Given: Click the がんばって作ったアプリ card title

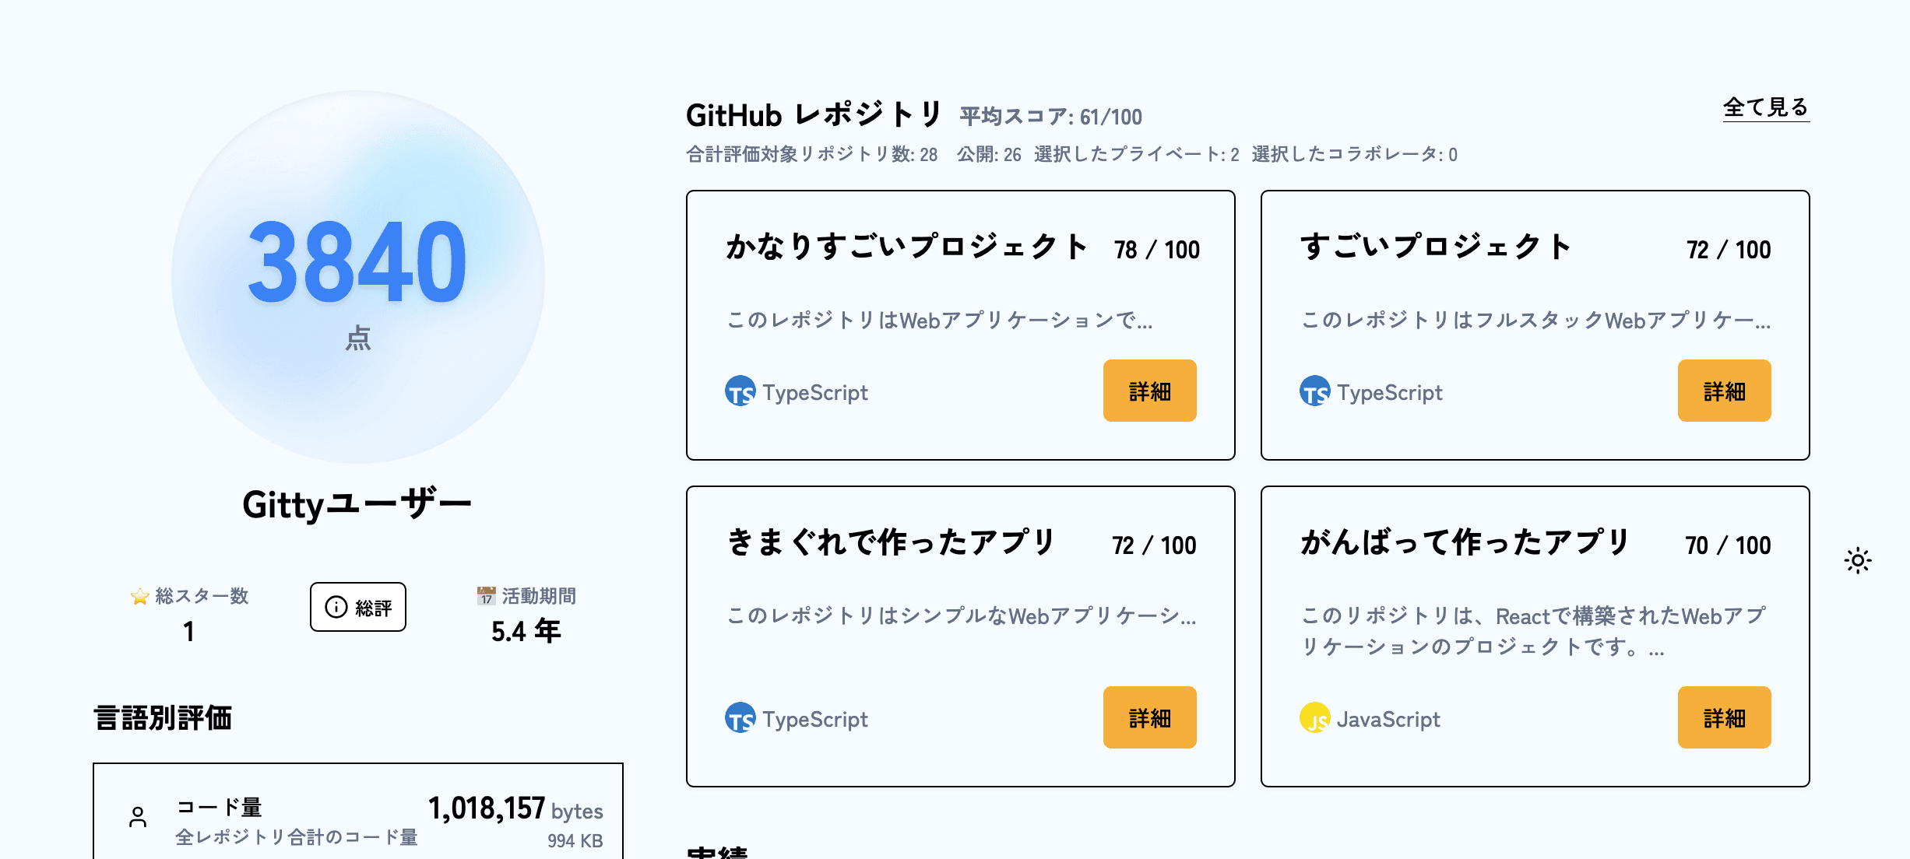Looking at the screenshot, I should tap(1465, 543).
